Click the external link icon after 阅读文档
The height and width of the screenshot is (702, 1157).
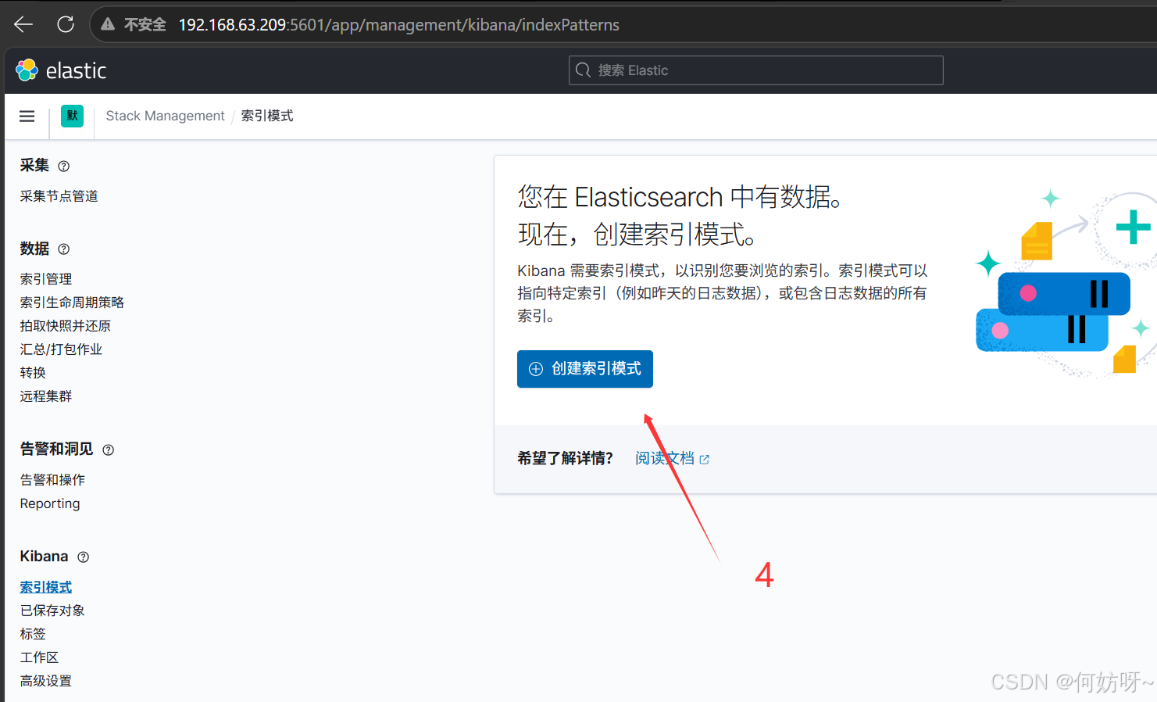pyautogui.click(x=704, y=459)
